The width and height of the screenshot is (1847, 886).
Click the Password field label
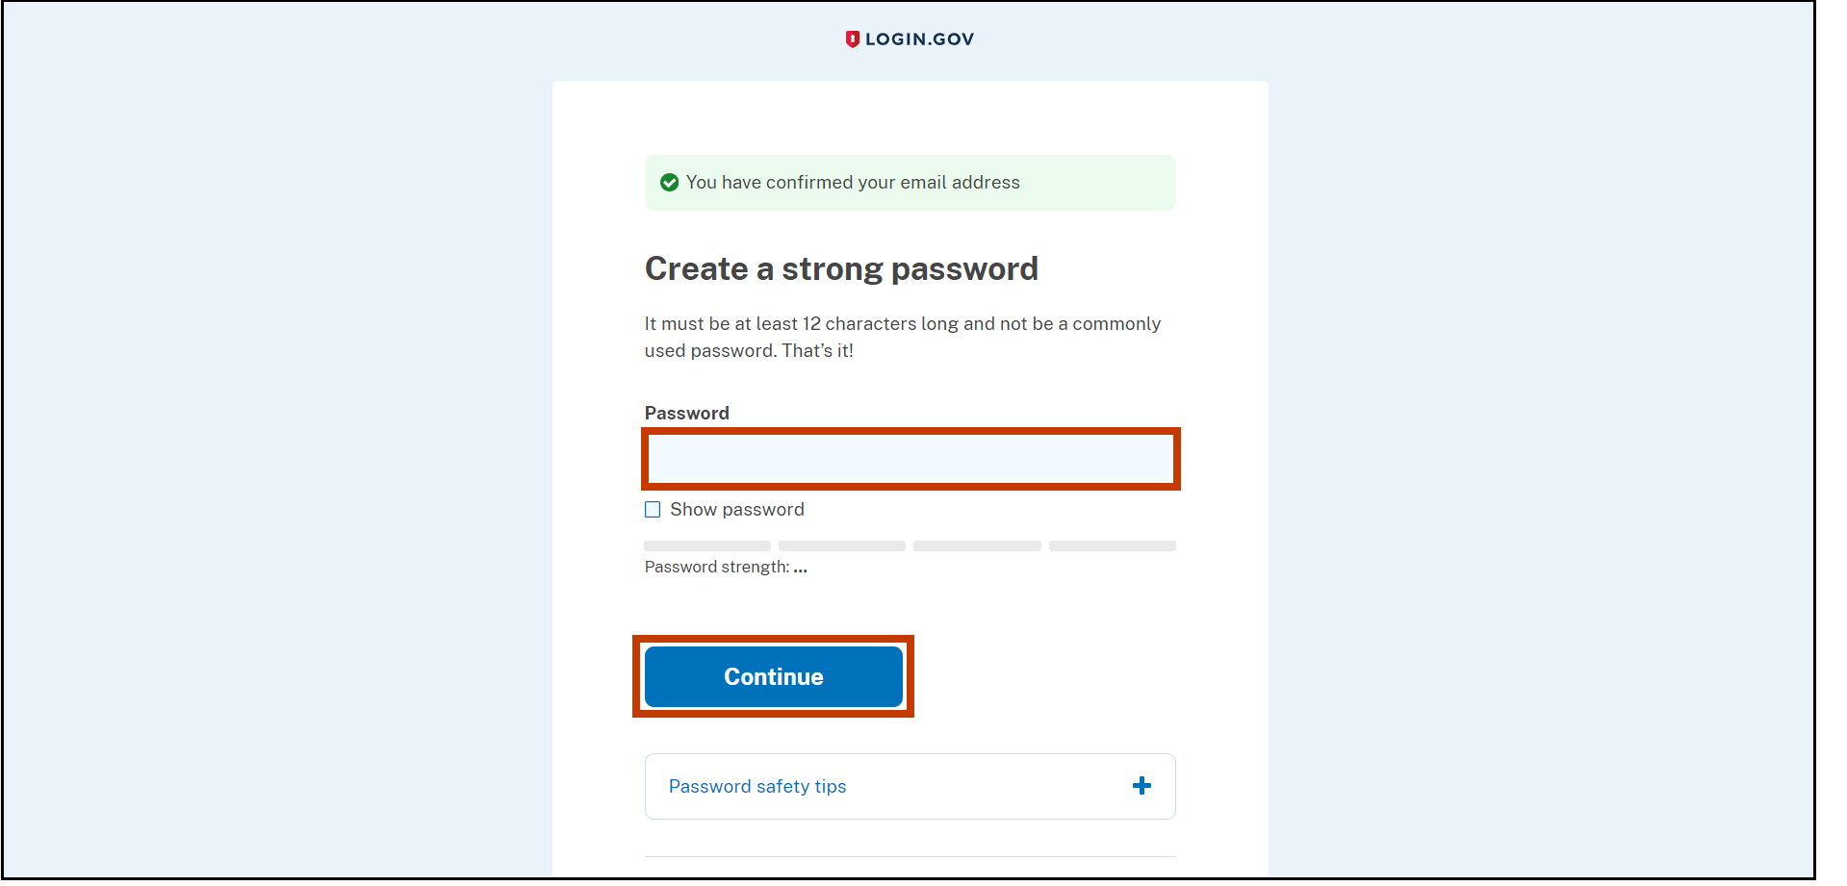(x=686, y=414)
